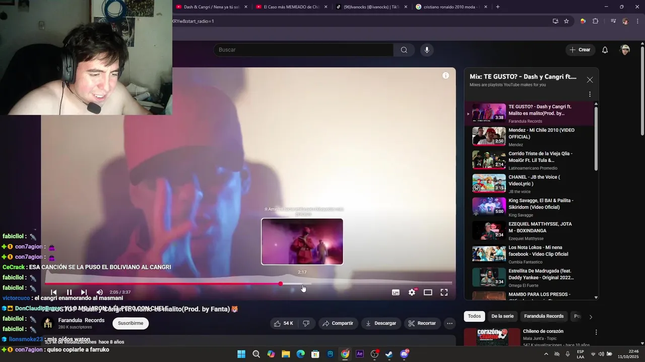Open the player settings gear

(412, 292)
